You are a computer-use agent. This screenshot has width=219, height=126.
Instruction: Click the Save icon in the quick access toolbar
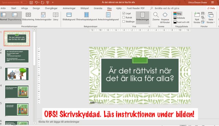click(31, 2)
